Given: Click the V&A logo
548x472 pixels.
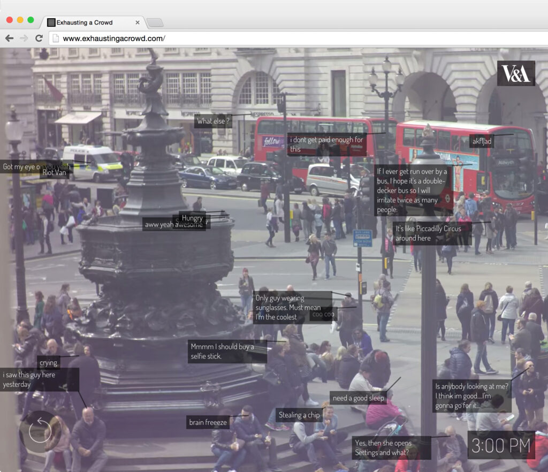Looking at the screenshot, I should pyautogui.click(x=516, y=73).
